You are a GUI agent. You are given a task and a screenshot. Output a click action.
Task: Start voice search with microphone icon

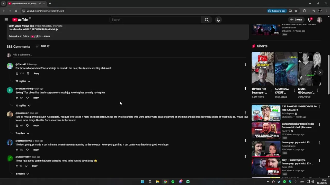pyautogui.click(x=218, y=20)
